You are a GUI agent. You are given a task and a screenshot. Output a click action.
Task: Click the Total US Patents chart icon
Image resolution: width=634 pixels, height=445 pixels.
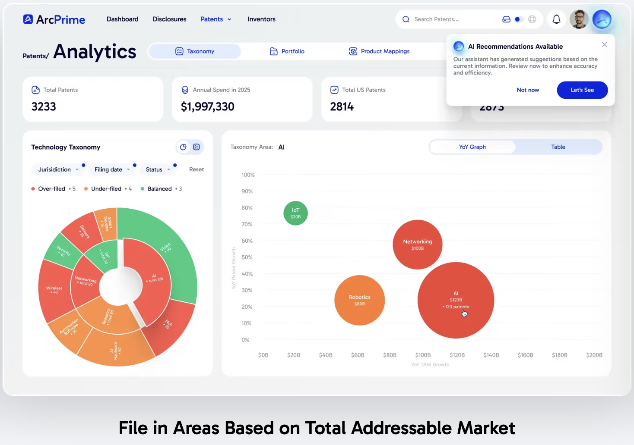coord(334,90)
